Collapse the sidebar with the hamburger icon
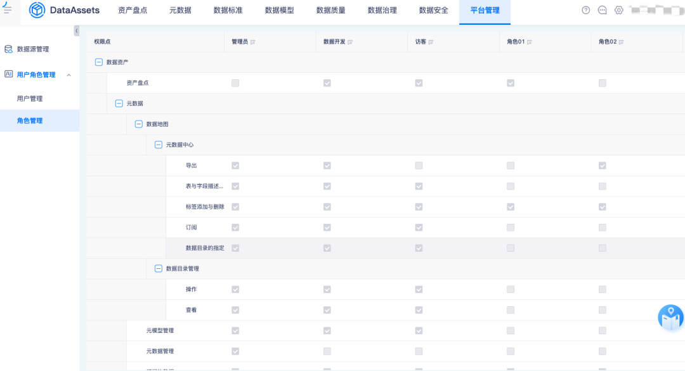685x371 pixels. point(8,10)
